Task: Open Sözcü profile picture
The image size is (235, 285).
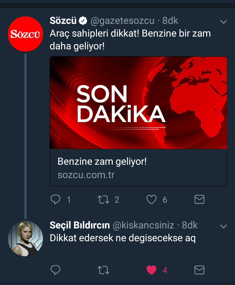Action: pyautogui.click(x=25, y=34)
